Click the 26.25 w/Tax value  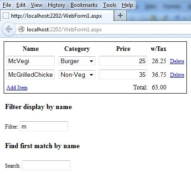[x=159, y=61]
